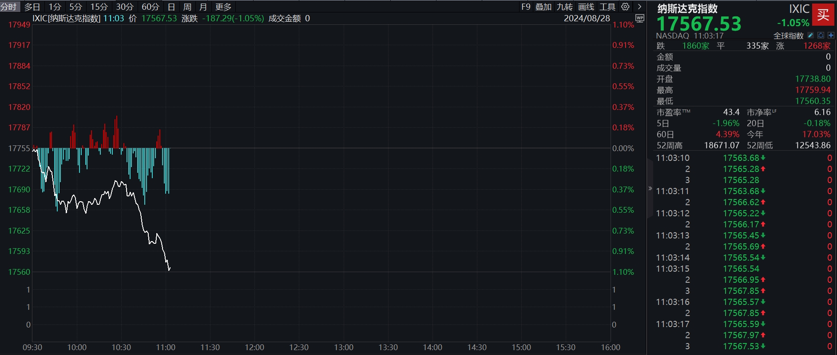Click the 60日 change 4.39%

(x=727, y=134)
